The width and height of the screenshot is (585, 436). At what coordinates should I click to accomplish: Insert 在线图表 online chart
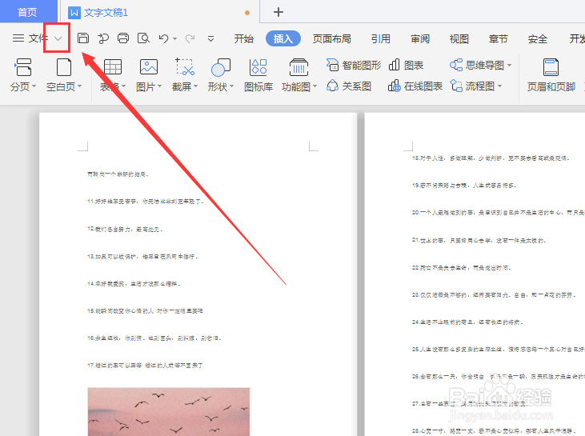[415, 86]
